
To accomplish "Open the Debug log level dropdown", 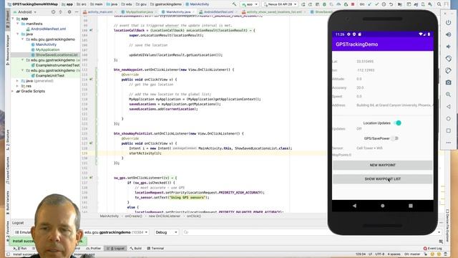I will tap(166, 232).
